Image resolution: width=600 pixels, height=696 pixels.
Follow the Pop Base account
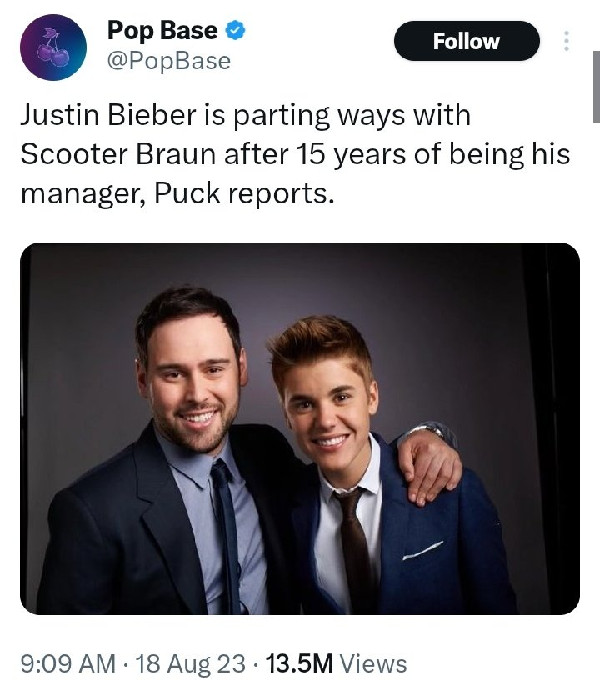[x=467, y=41]
